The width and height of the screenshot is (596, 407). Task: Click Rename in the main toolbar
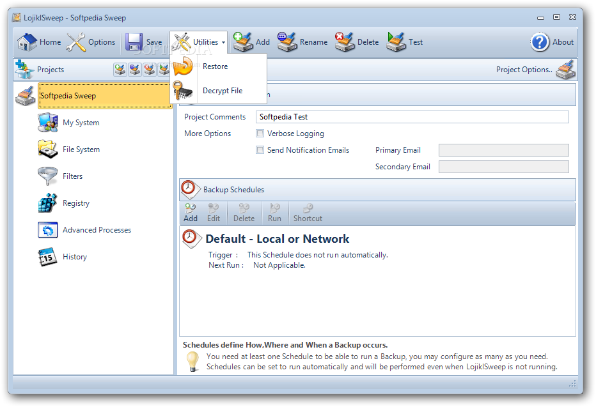point(302,42)
